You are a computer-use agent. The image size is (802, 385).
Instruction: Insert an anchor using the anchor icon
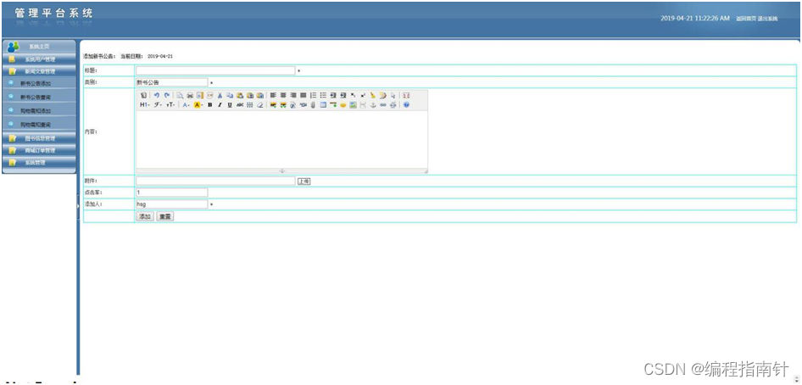tap(373, 105)
